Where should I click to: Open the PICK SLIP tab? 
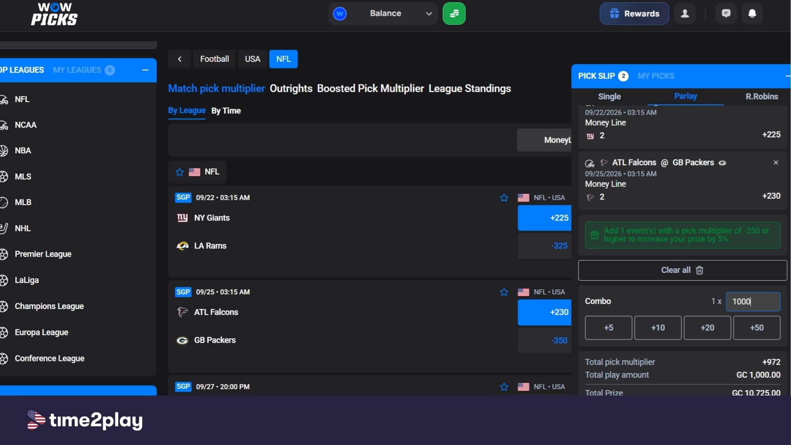click(603, 76)
